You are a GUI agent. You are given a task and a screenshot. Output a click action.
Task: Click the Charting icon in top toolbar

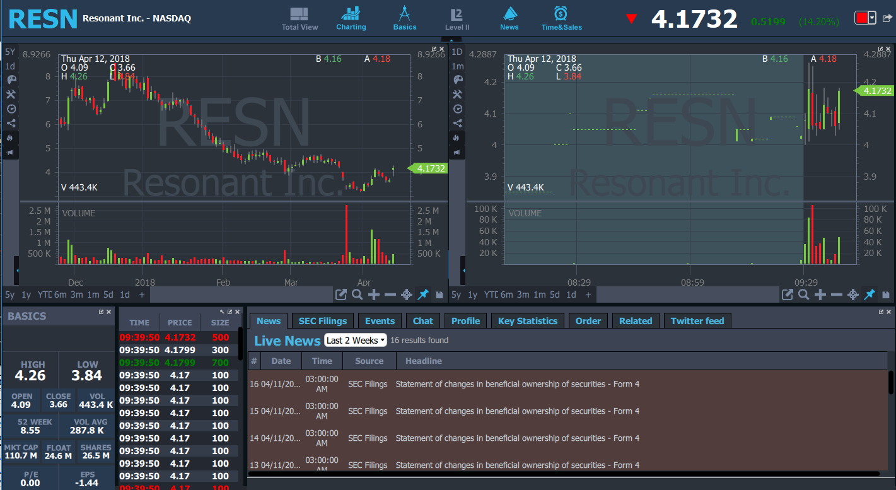click(x=351, y=18)
